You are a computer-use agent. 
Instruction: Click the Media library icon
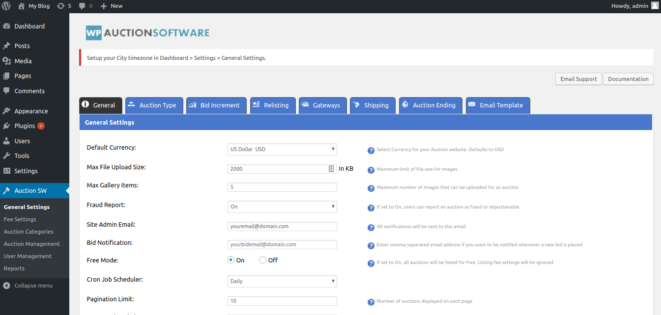6,61
